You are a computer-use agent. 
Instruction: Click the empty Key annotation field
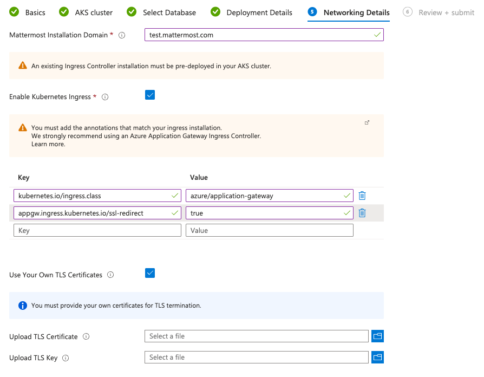[x=97, y=230]
